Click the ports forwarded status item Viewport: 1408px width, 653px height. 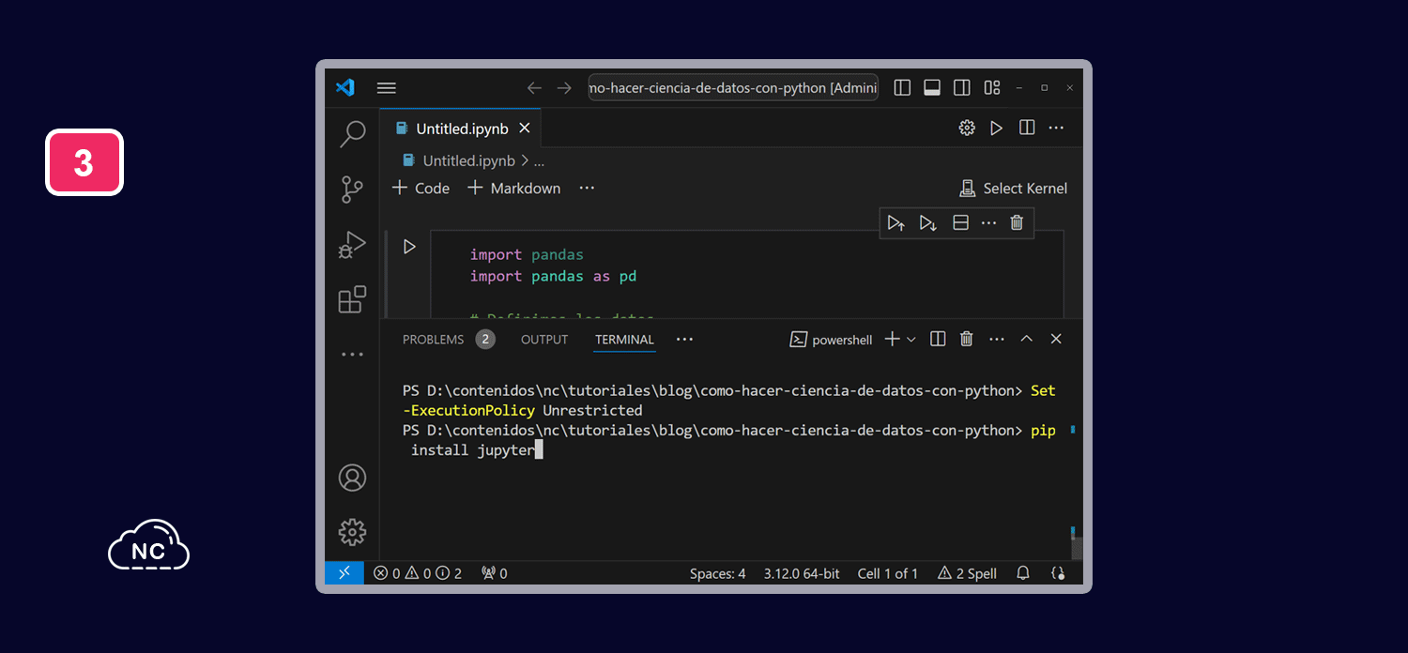coord(495,573)
